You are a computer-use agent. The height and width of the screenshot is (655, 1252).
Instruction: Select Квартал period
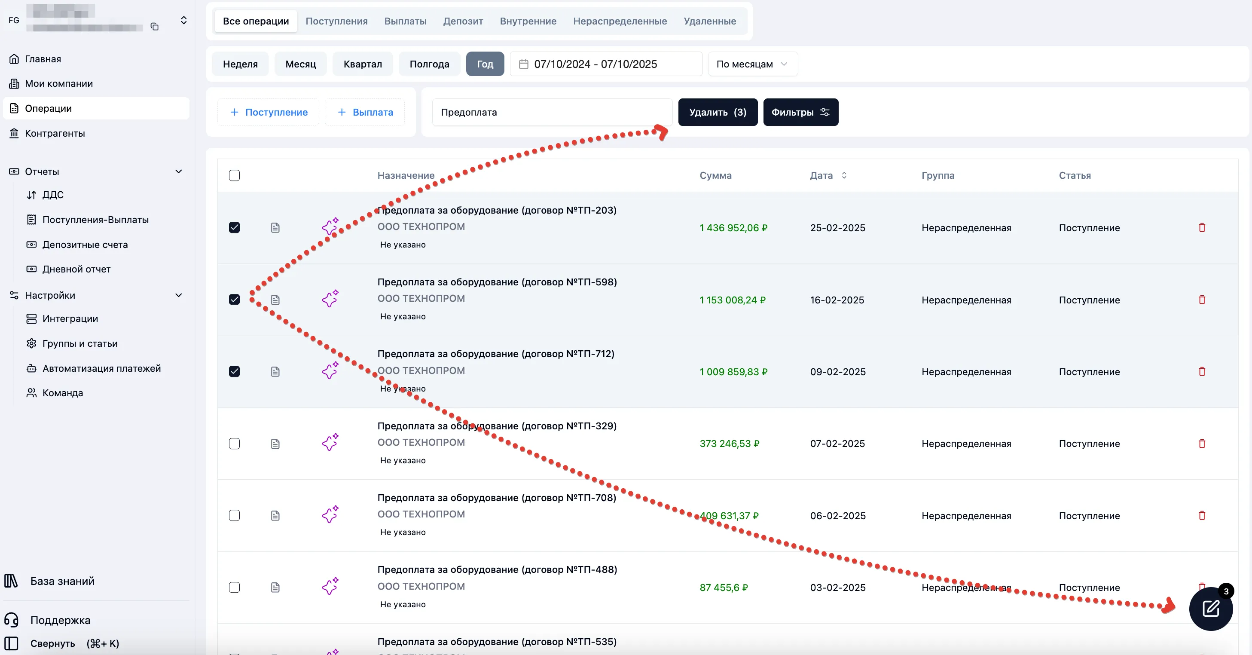pos(363,64)
